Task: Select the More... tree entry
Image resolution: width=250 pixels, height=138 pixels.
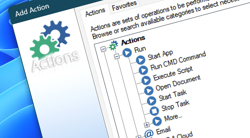Action: pyautogui.click(x=173, y=118)
